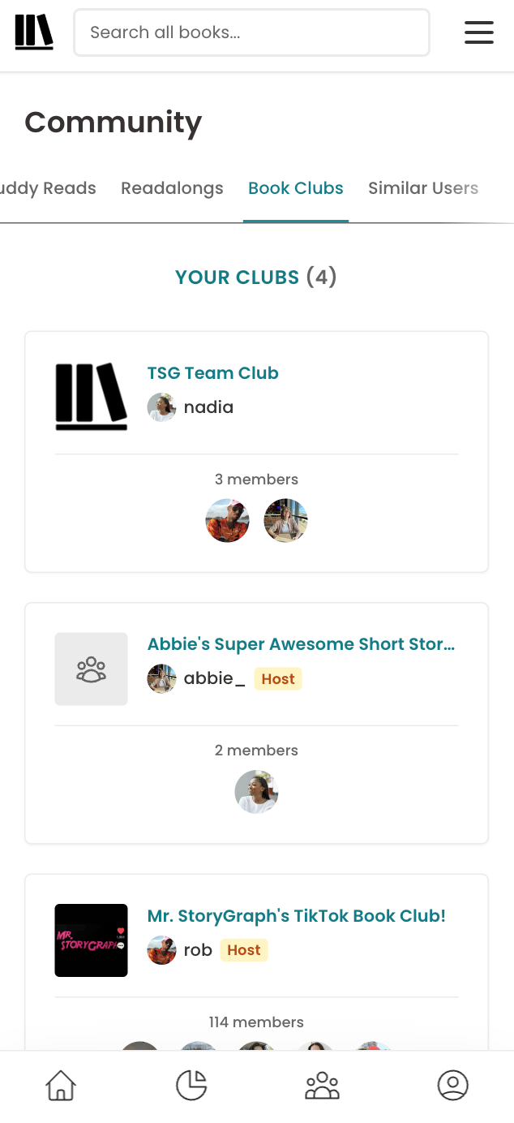Open the TSG Team Club
This screenshot has height=1123, width=514.
(212, 372)
